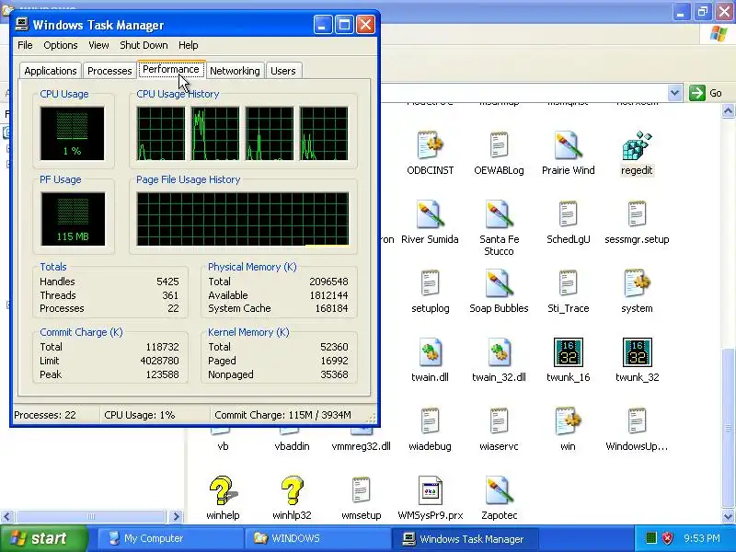Select the wiadebug file icon
This screenshot has width=736, height=552.
430,421
